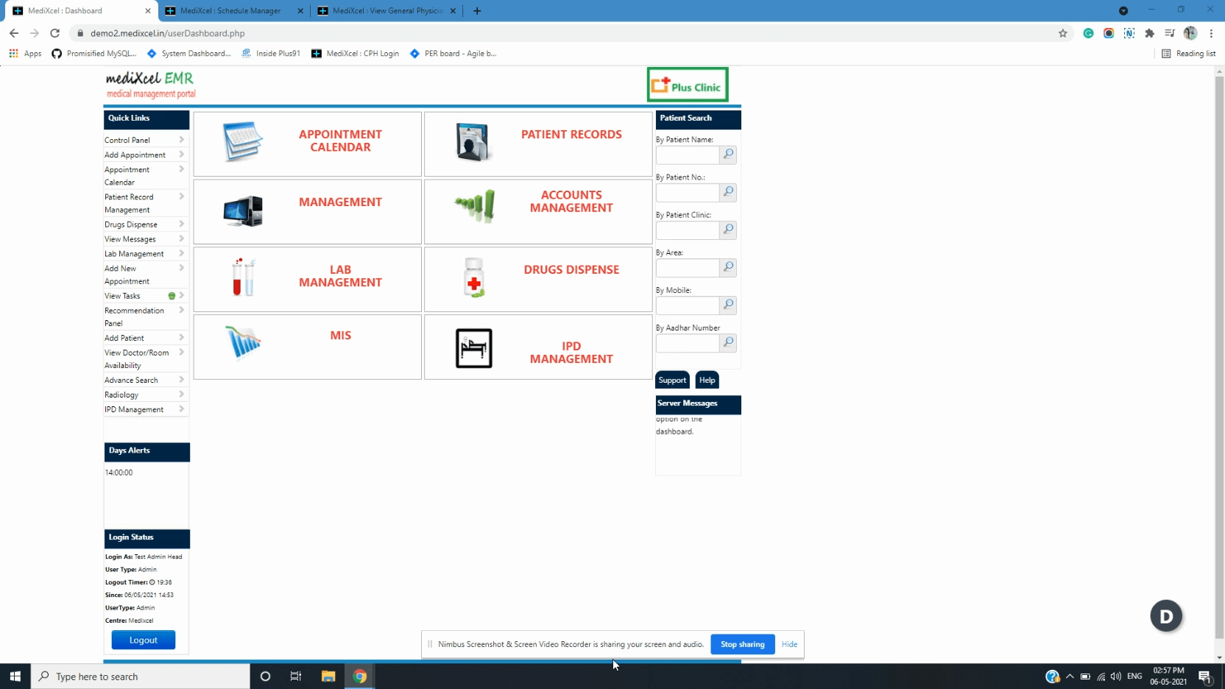Expand the Drugs Dispense quick link arrow
1225x689 pixels.
point(181,225)
